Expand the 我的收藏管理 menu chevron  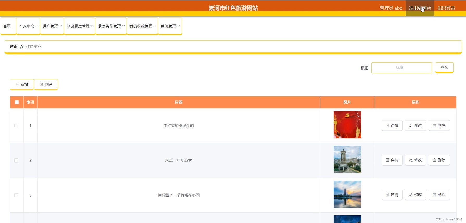click(155, 26)
